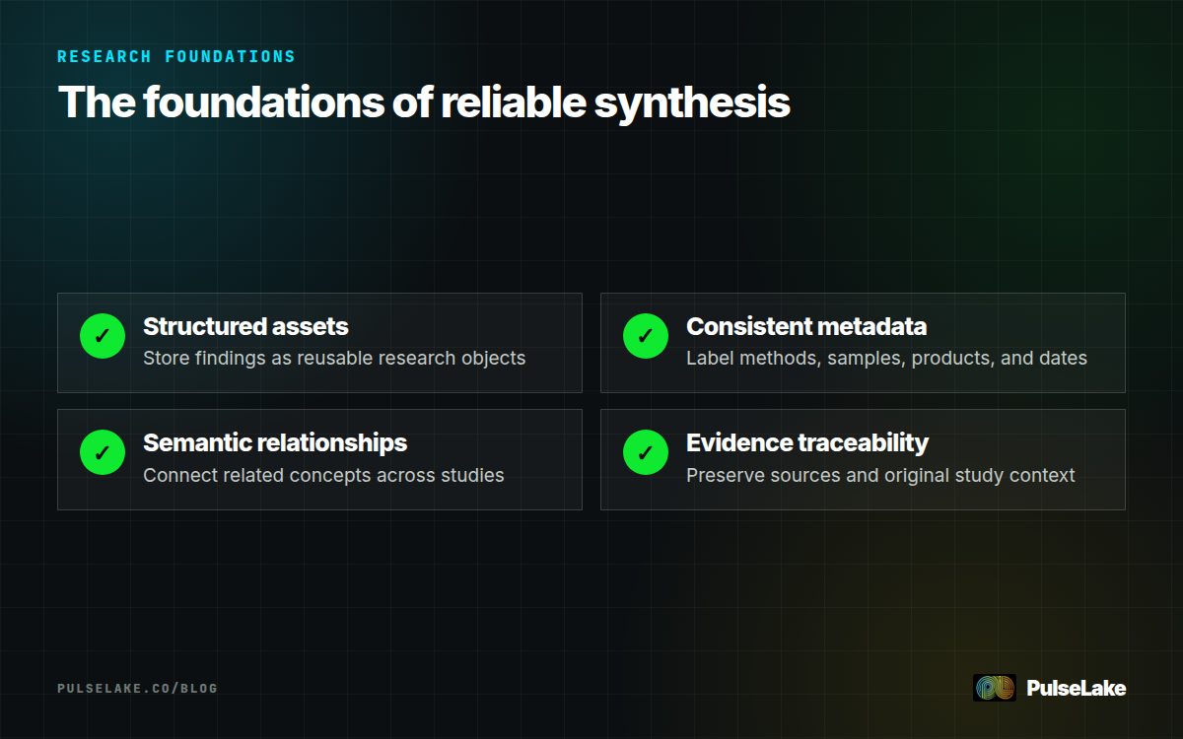This screenshot has width=1183, height=739.
Task: Click the Semantic relationships heading
Action: click(x=275, y=441)
